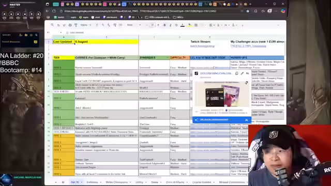Image resolution: width=331 pixels, height=186 pixels.
Task: Click the link preview card thumbnail image
Action: coord(222,94)
